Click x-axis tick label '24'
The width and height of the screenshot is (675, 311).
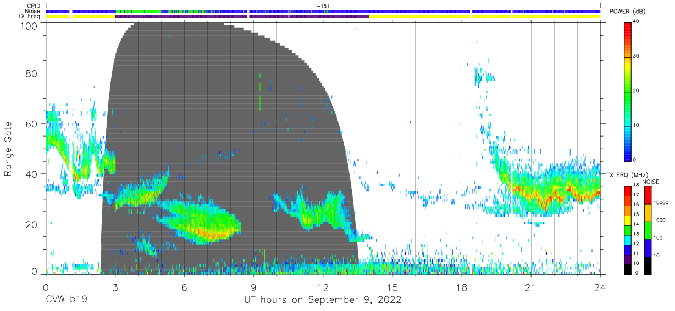click(x=600, y=287)
